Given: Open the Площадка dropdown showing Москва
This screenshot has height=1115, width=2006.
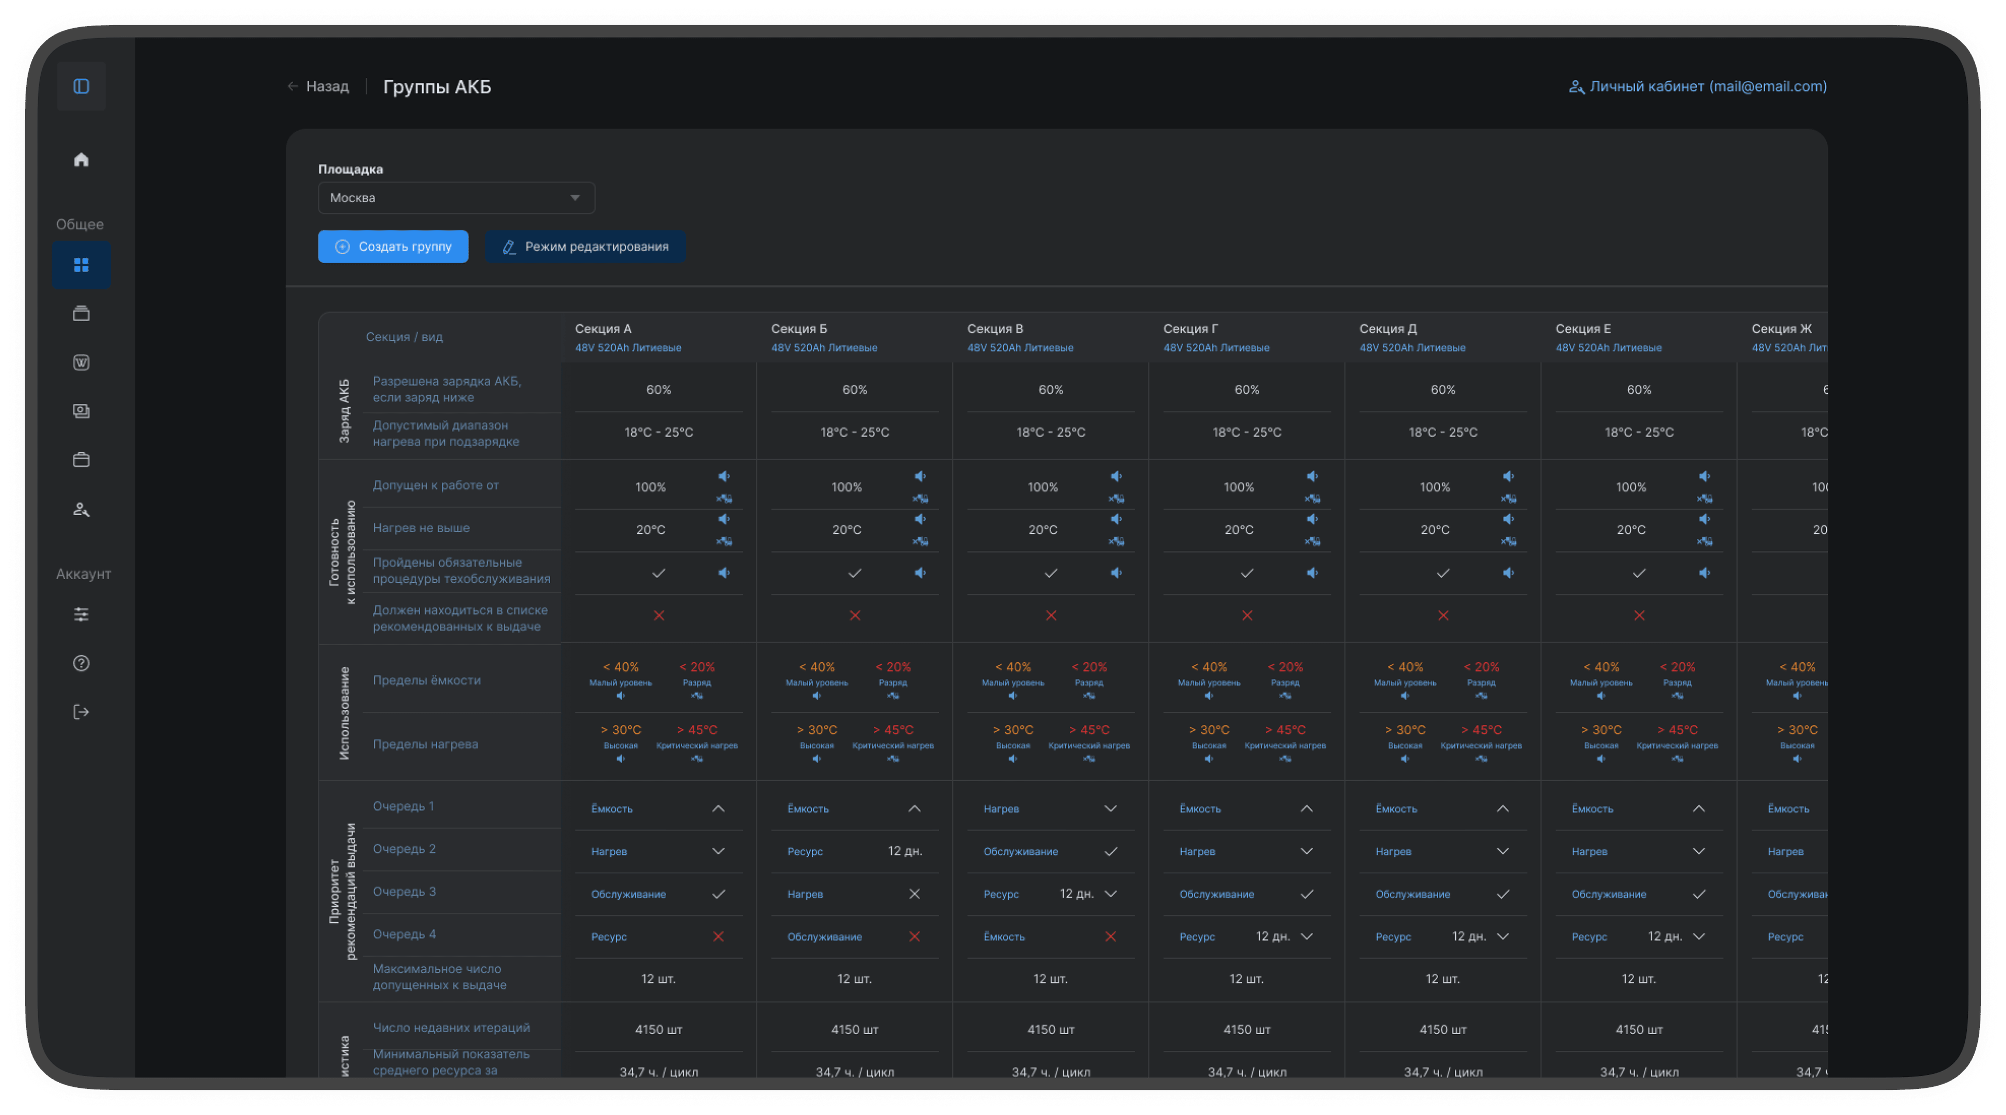Looking at the screenshot, I should (457, 198).
